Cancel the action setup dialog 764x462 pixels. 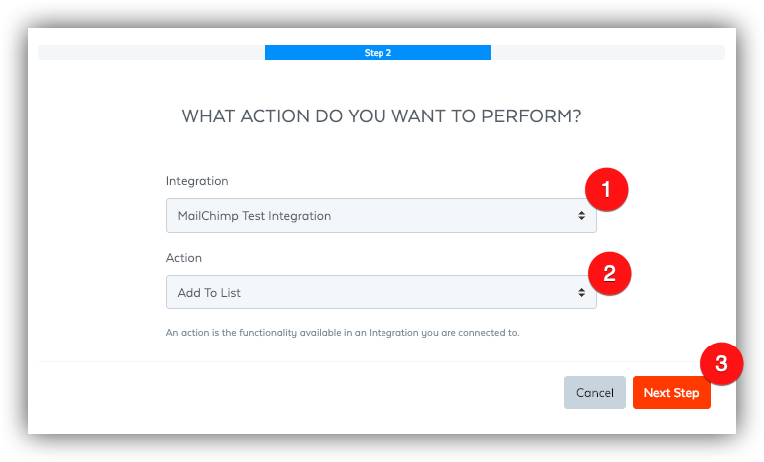[594, 393]
